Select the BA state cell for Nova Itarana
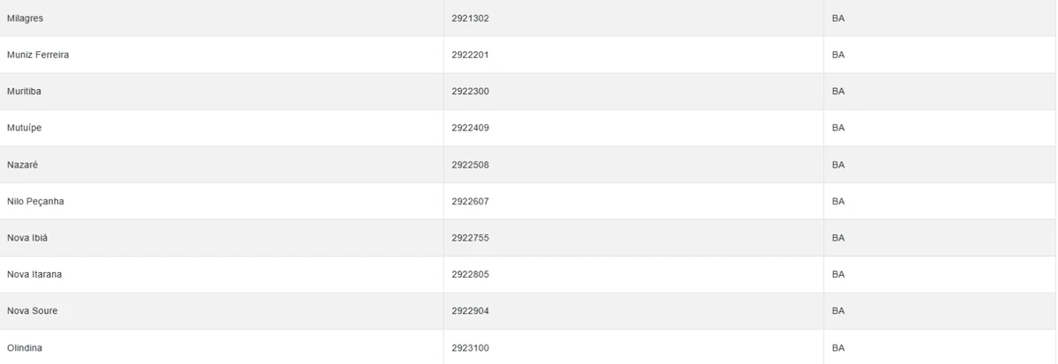Viewport: 1058px width, 364px height. tap(838, 274)
